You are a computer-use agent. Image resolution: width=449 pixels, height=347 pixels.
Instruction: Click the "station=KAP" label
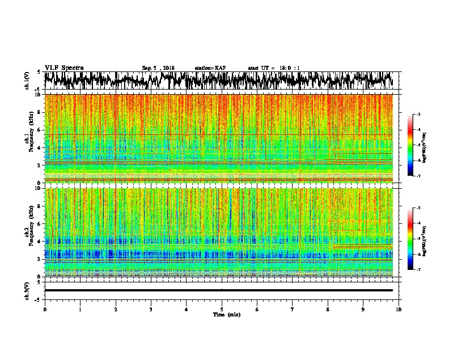coord(210,68)
